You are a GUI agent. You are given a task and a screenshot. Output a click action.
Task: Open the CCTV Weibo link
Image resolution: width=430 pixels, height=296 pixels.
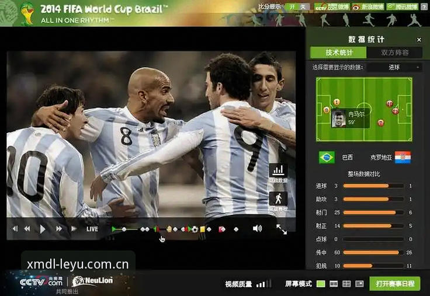pos(331,6)
